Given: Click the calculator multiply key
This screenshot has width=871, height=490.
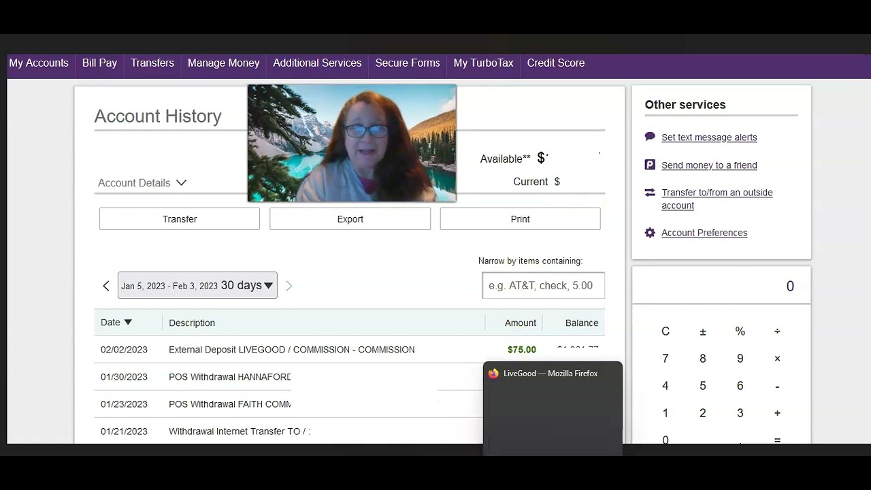Looking at the screenshot, I should click(x=777, y=359).
